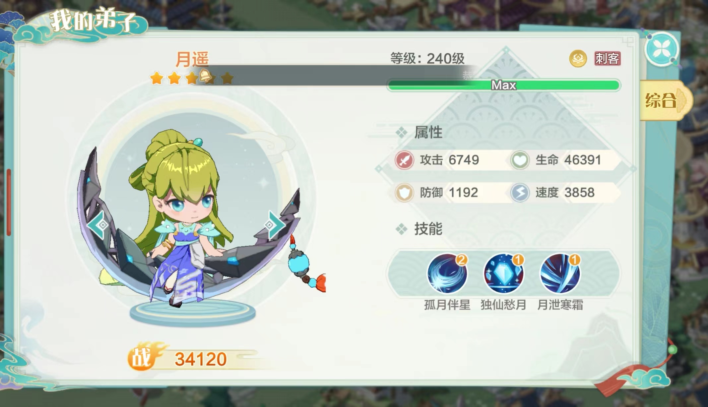Click the green Max experience bar
708x407 pixels.
tap(504, 85)
